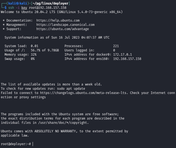Click the docker0 IPv4 address 172.17.0.1

123,55
